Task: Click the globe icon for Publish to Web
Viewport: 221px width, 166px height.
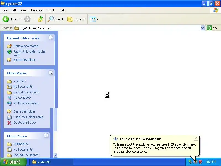Action: coord(9,52)
